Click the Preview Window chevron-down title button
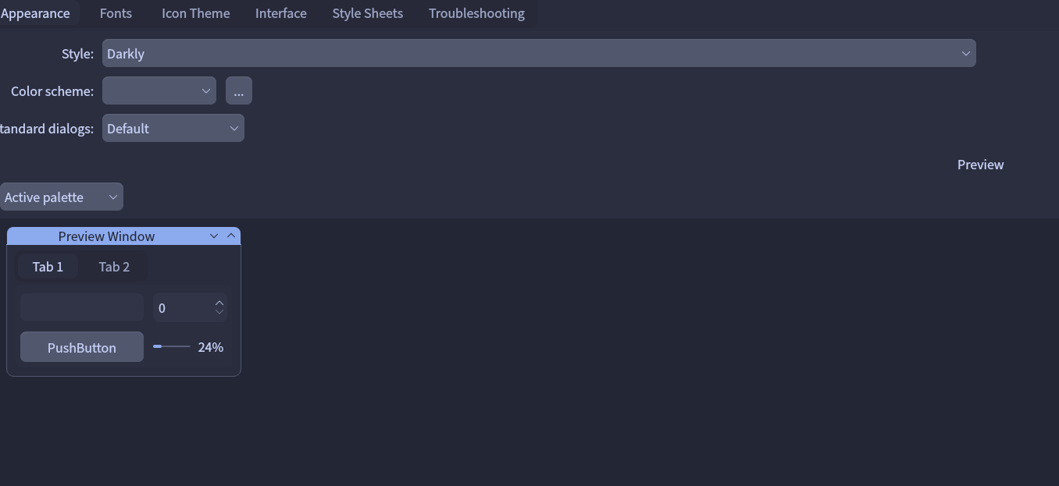1059x486 pixels. point(214,236)
